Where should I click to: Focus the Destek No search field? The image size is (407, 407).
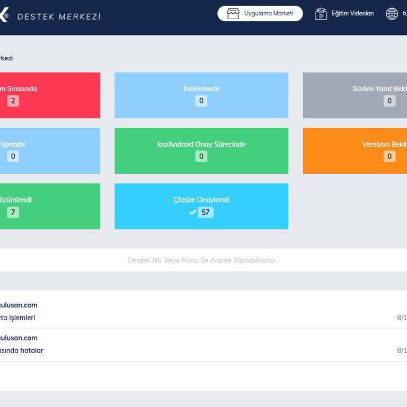tap(203, 260)
